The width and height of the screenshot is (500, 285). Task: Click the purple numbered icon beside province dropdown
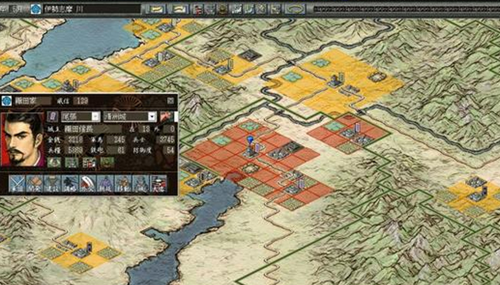pos(53,116)
